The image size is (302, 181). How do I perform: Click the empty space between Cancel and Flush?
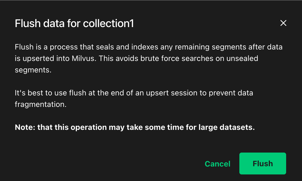[235, 164]
